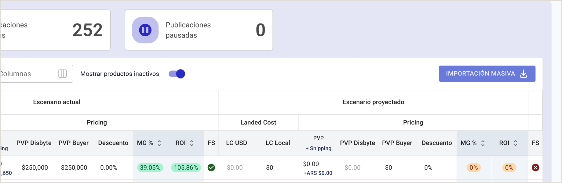Viewport: 562px width, 183px height.
Task: Click the PVP Disbyte header in Escenario actual
Action: [34, 143]
